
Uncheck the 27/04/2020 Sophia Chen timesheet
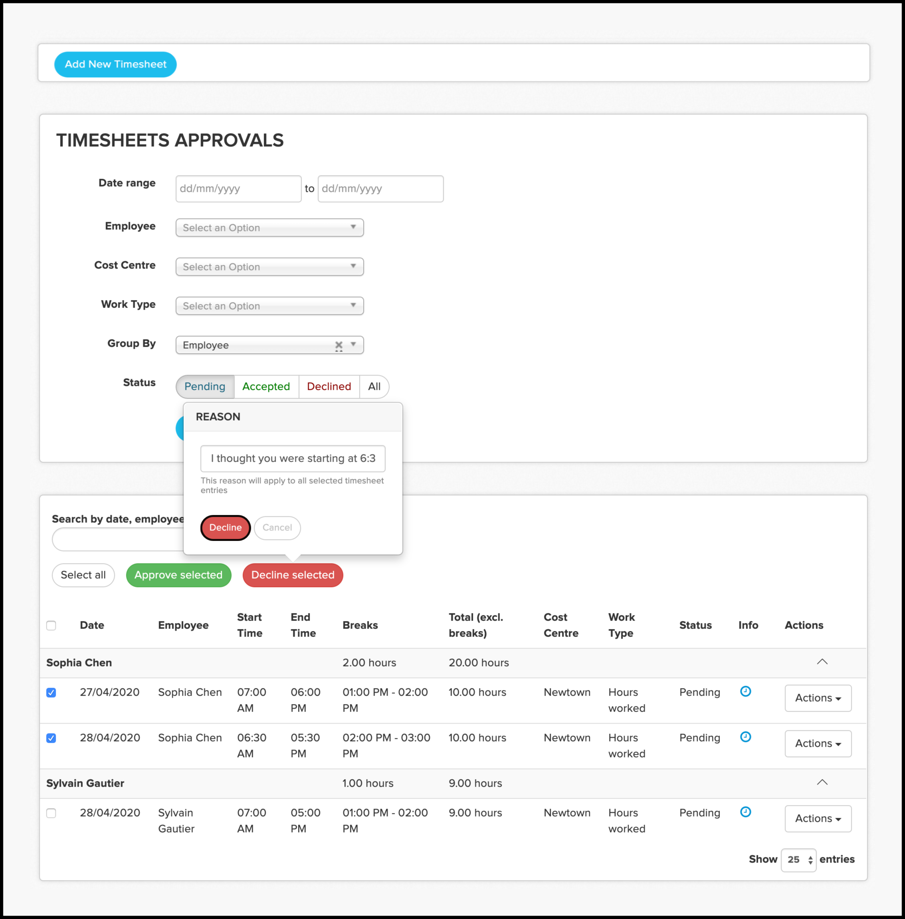(51, 693)
